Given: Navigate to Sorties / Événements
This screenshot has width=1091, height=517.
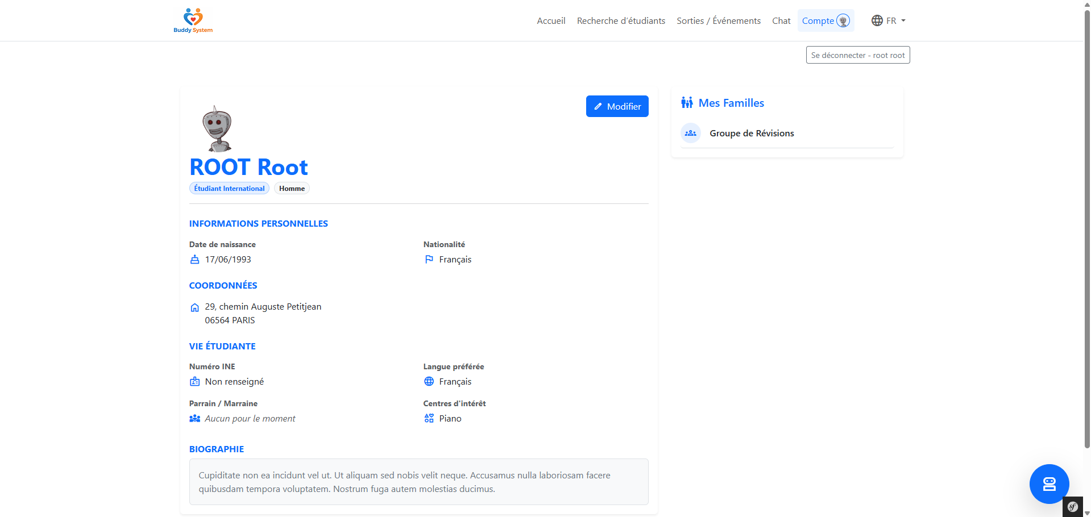Looking at the screenshot, I should [718, 21].
